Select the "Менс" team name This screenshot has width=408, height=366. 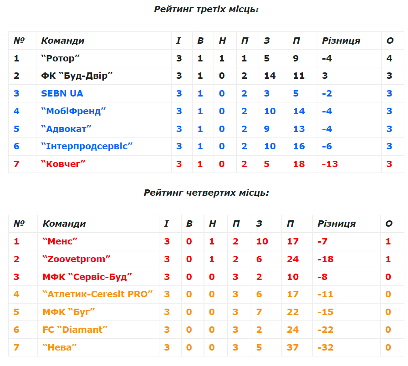(x=61, y=241)
